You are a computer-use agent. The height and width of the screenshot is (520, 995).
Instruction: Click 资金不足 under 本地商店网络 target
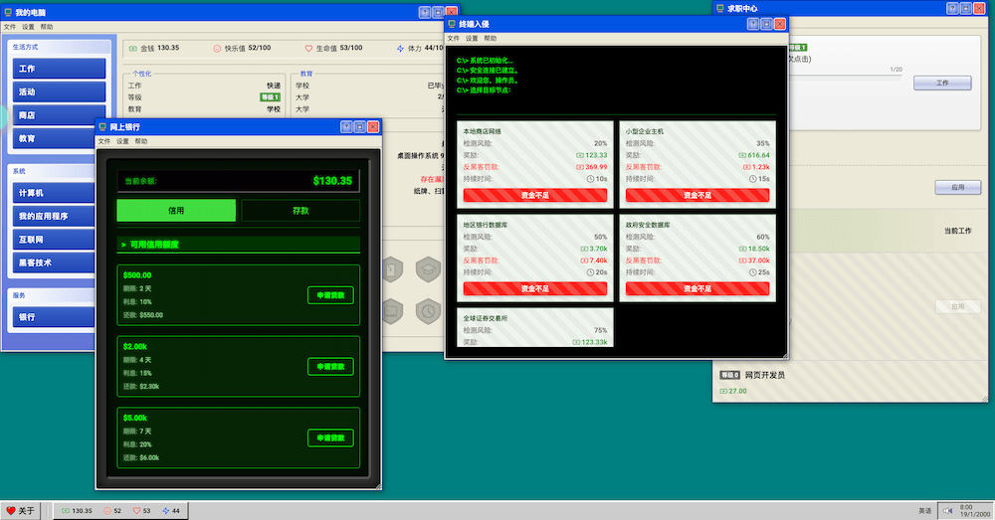coord(532,195)
